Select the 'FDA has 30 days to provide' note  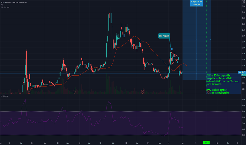[218, 76]
